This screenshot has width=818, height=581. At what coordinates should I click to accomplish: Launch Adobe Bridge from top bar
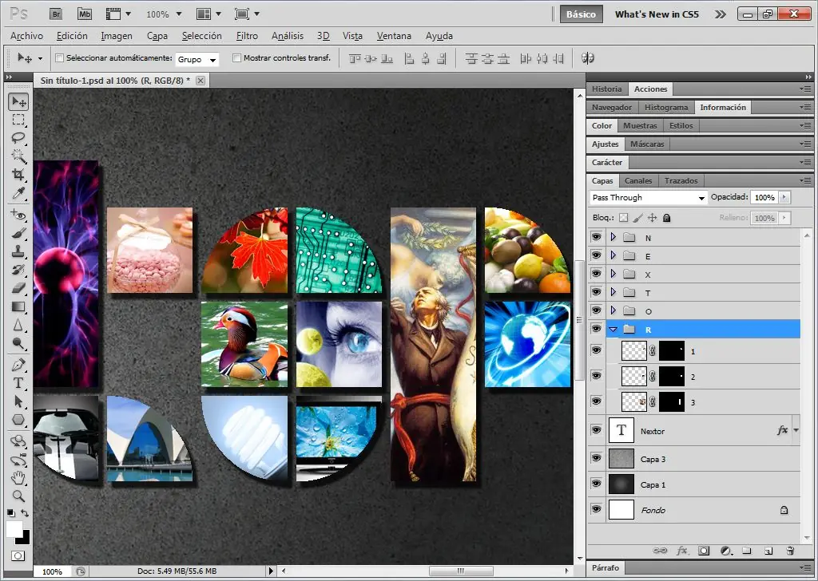tap(55, 14)
